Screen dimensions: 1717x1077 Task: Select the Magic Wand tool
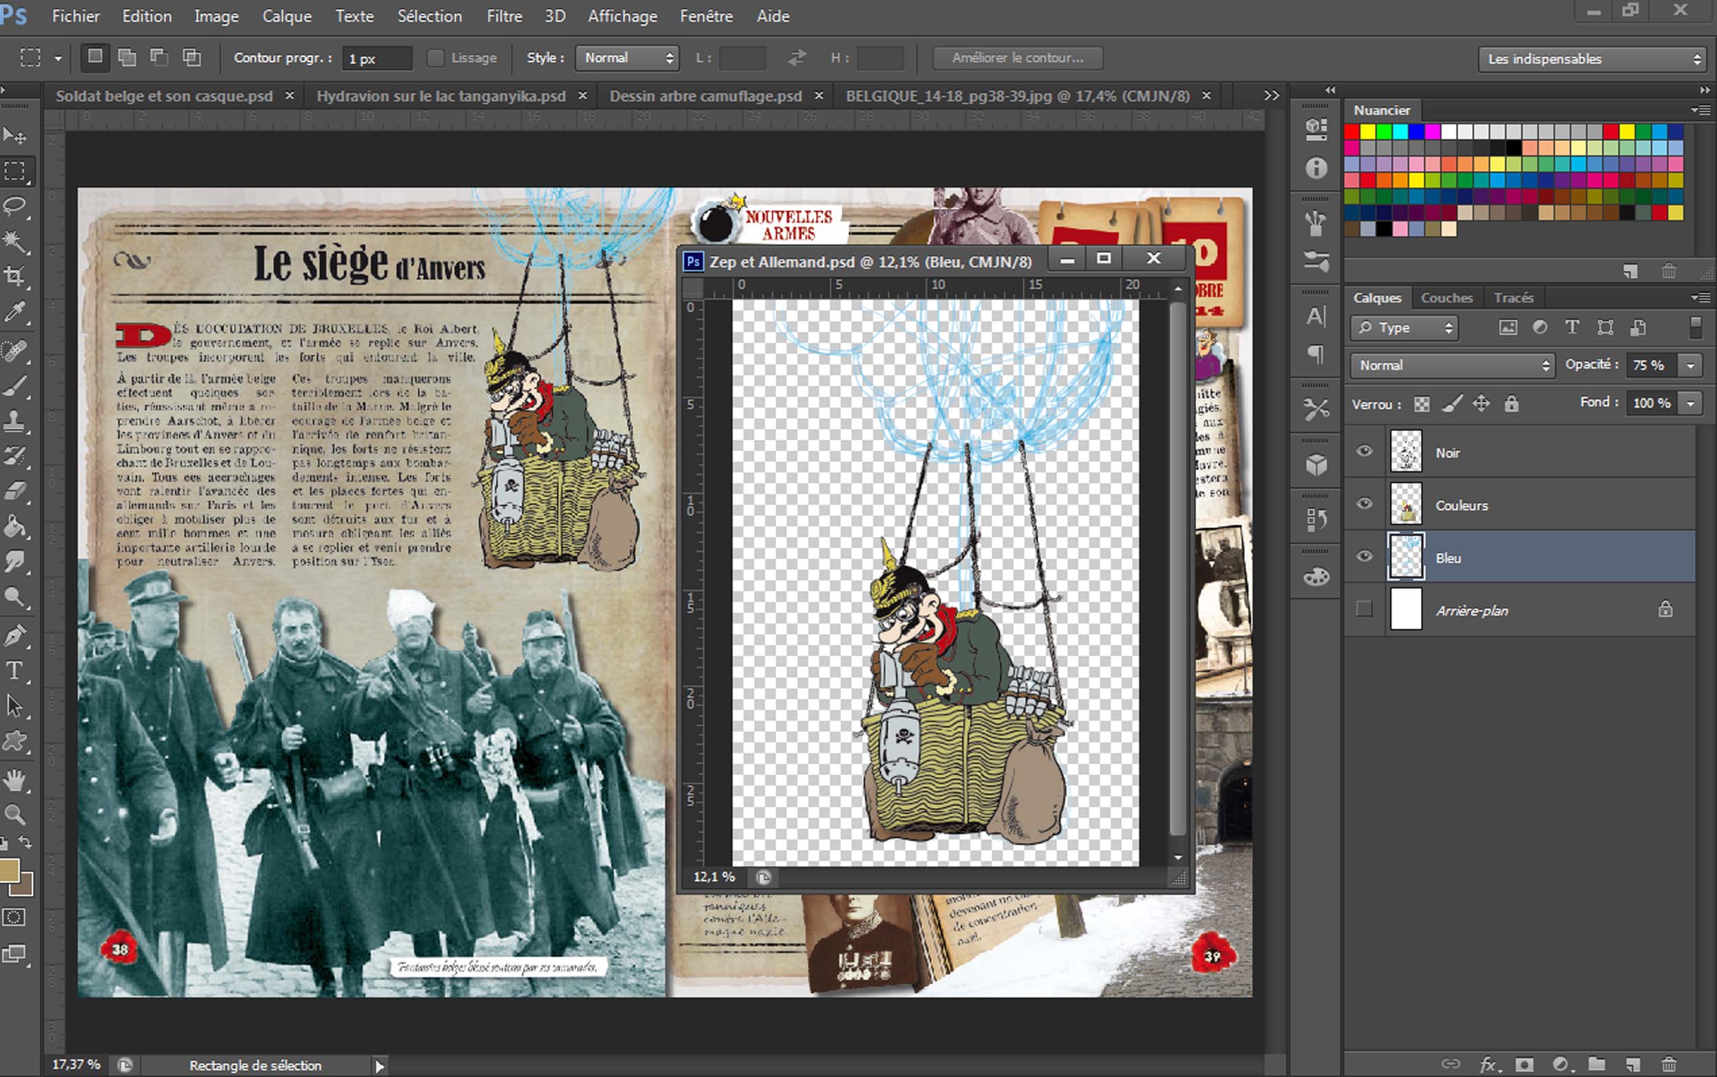coord(14,241)
